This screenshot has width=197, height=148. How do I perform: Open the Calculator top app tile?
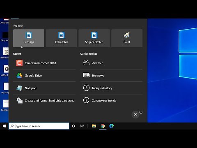pyautogui.click(x=62, y=38)
